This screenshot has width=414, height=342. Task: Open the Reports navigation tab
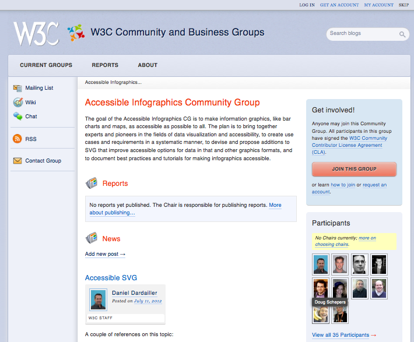[105, 65]
